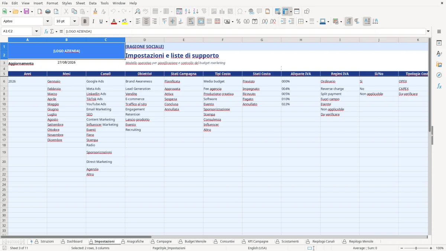The height and width of the screenshot is (251, 446).
Task: Open Print Preview
Action: coord(56,12)
